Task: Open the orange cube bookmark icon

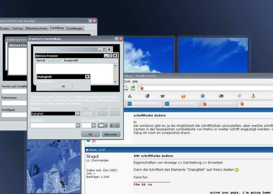Action: (183, 96)
